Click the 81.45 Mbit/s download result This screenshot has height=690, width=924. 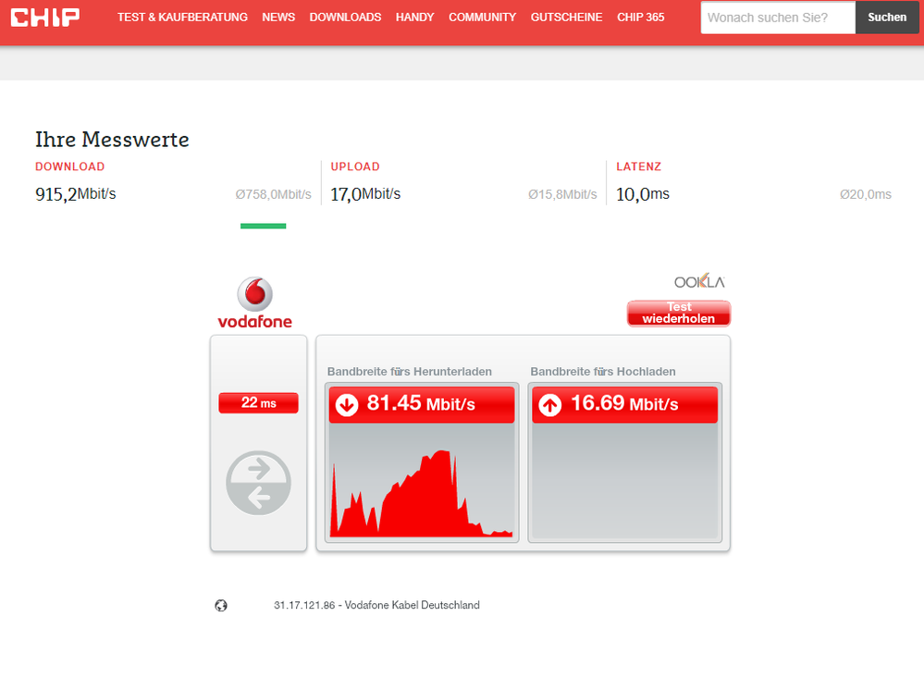[422, 404]
